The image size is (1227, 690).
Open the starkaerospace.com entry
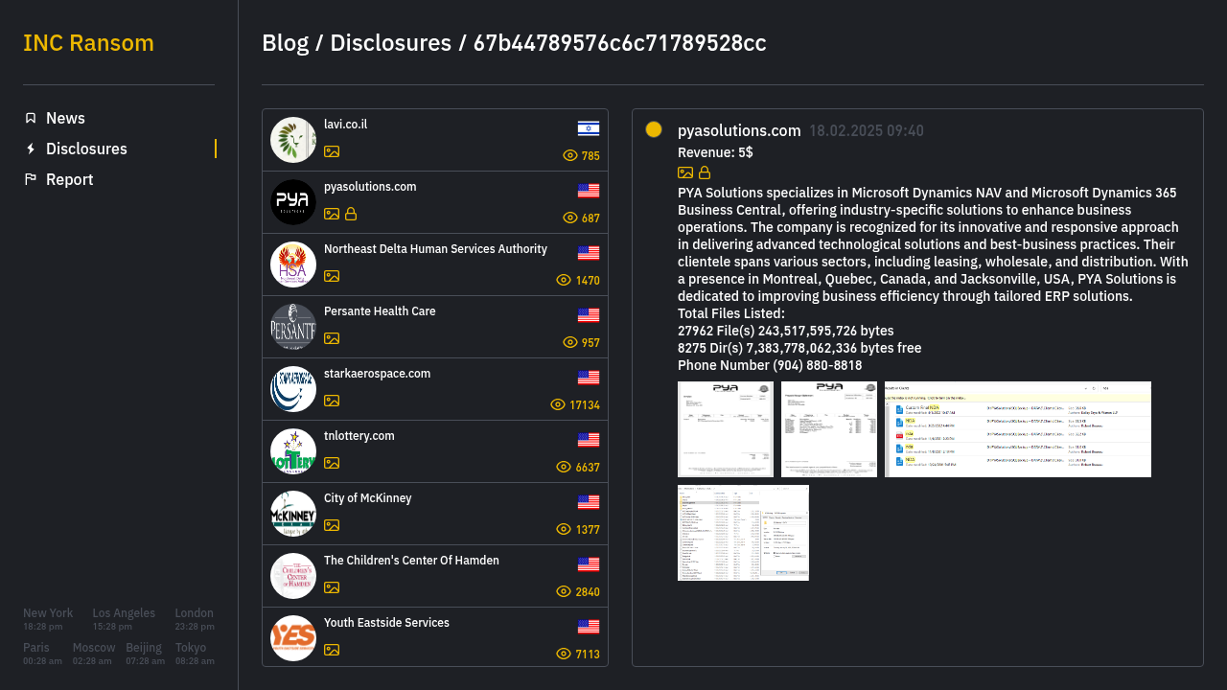point(435,389)
